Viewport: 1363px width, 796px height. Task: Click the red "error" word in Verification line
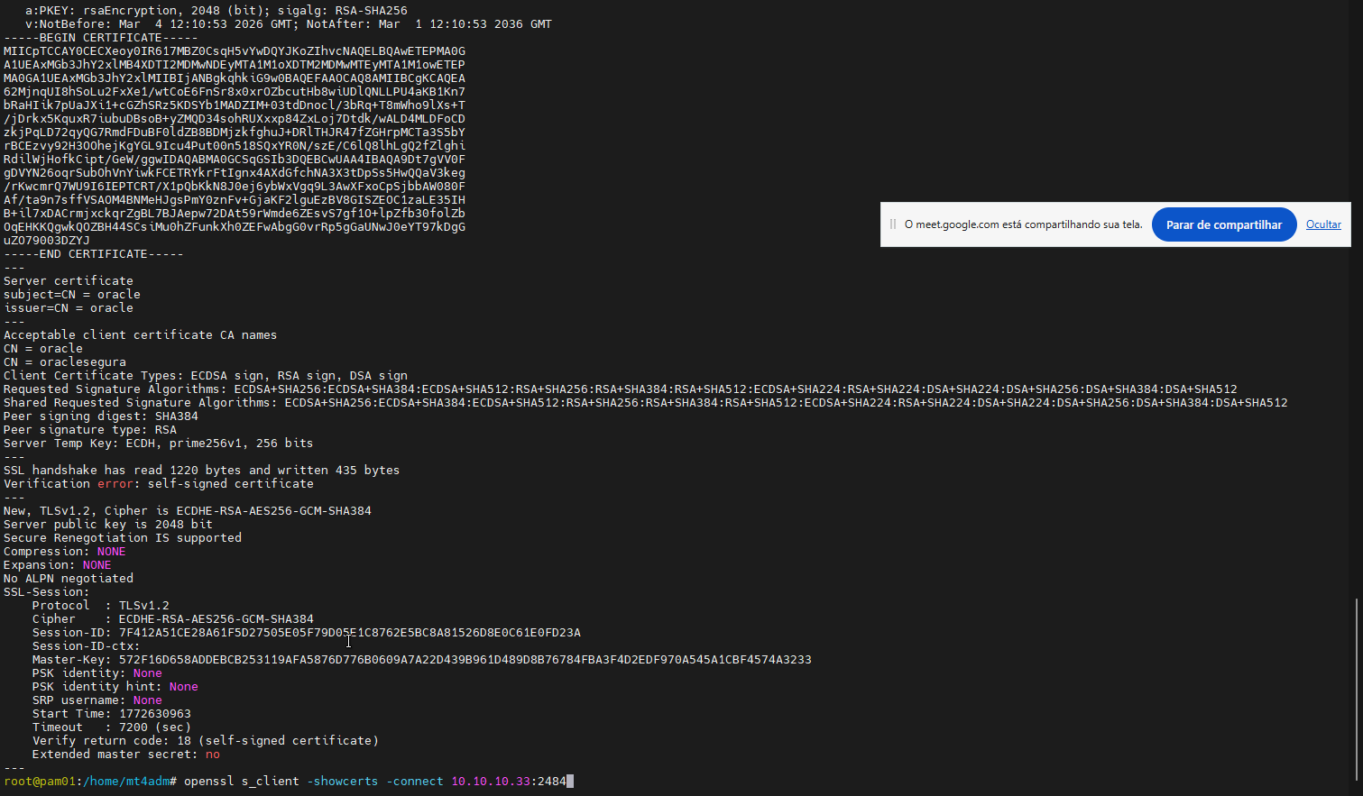[x=115, y=484]
